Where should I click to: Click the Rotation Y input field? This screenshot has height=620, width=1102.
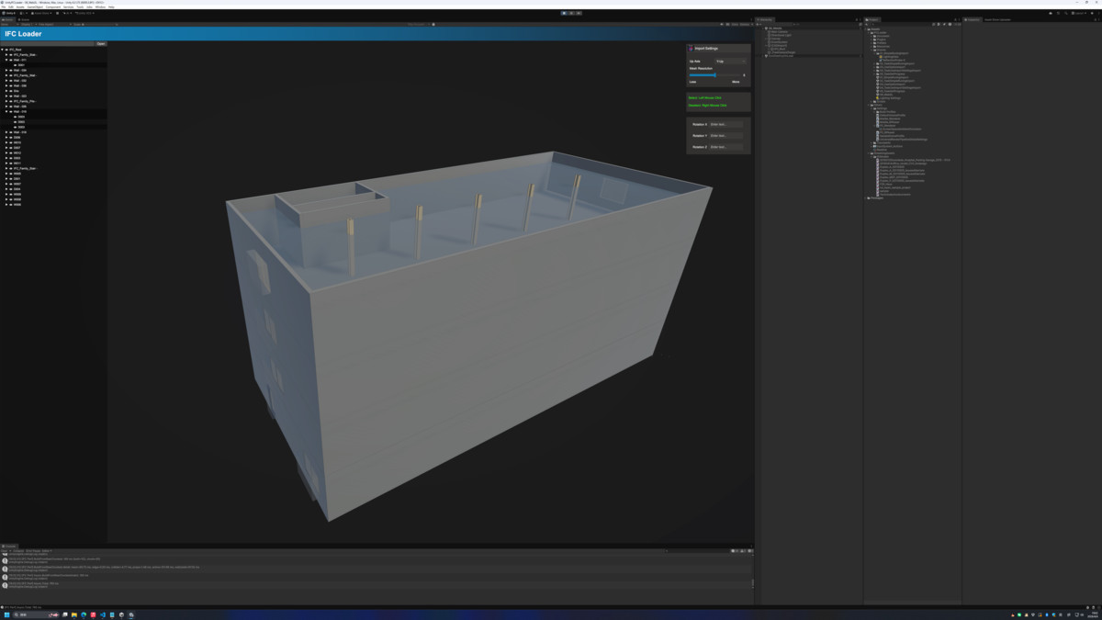click(725, 136)
